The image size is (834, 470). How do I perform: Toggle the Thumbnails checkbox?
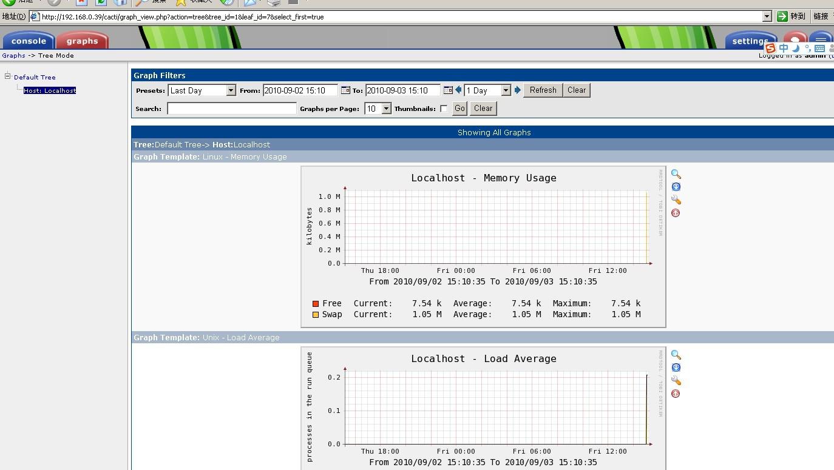(444, 109)
